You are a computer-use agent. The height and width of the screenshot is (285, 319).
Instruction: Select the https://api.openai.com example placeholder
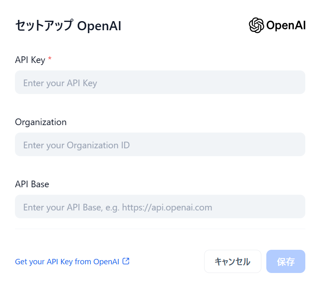[167, 208]
